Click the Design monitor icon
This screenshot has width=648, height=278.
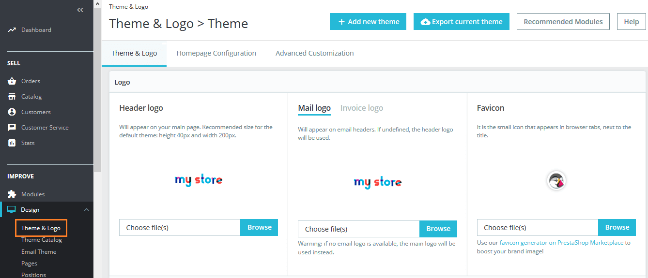coord(12,210)
